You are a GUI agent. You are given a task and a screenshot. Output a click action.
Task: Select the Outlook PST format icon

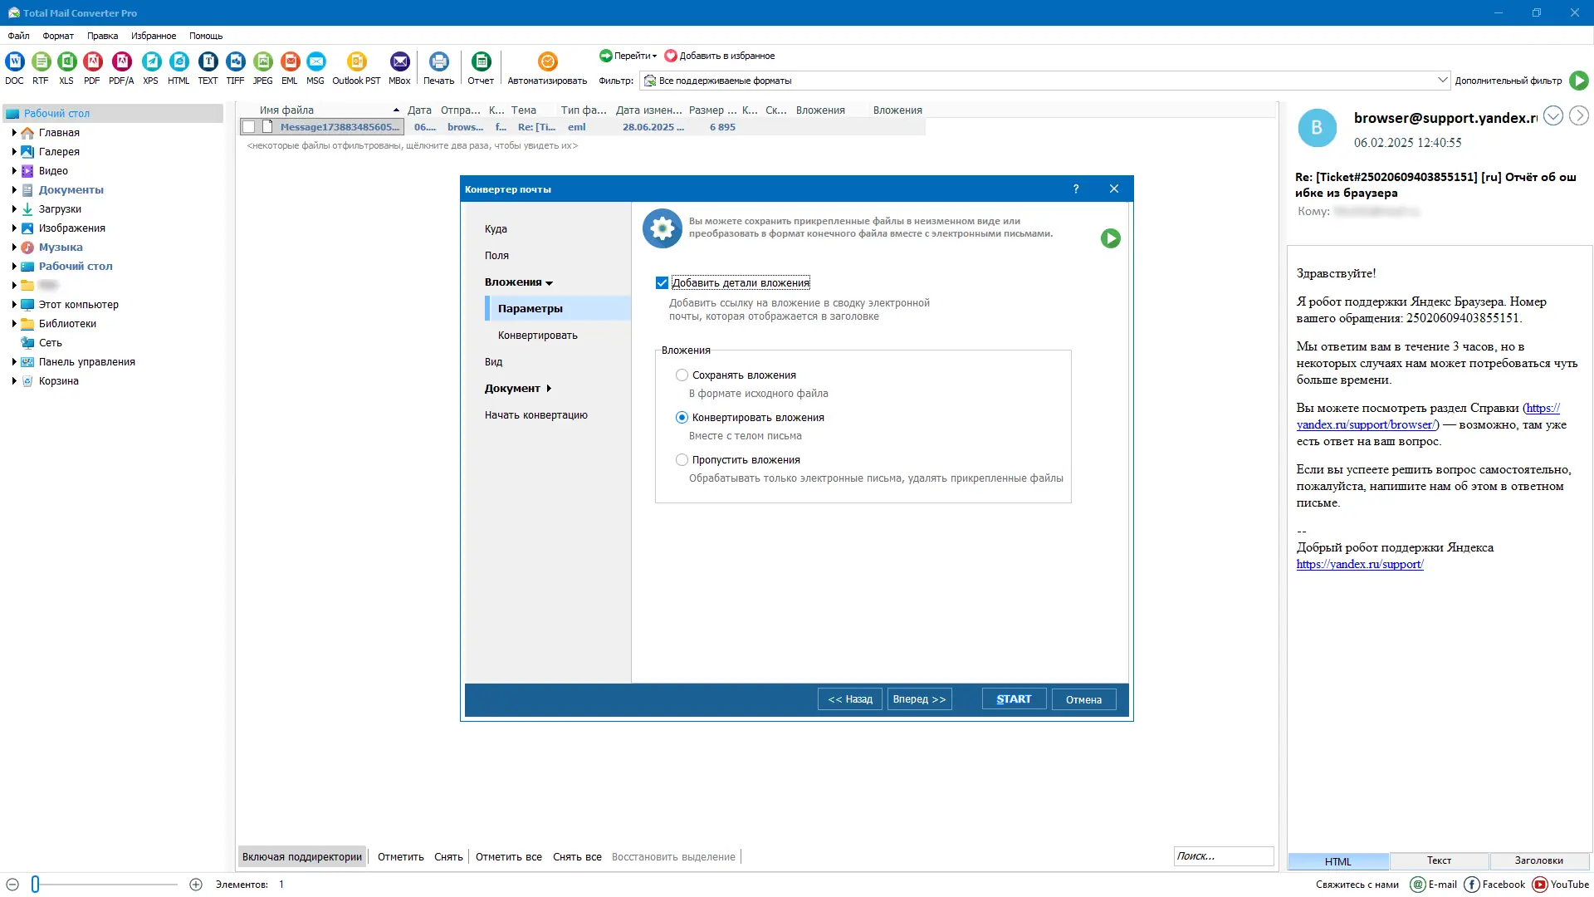356,62
